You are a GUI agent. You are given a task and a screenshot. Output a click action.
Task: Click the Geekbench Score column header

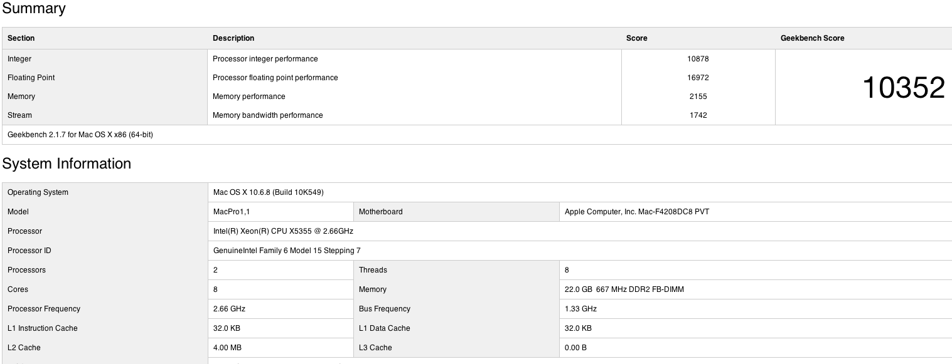coord(813,38)
